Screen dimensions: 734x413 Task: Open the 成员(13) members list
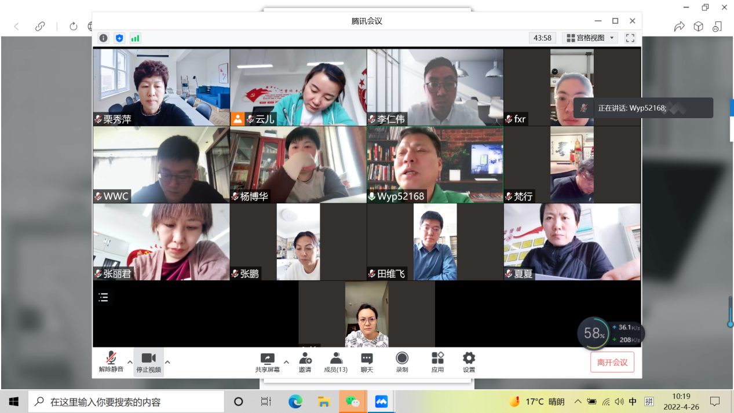pos(335,362)
